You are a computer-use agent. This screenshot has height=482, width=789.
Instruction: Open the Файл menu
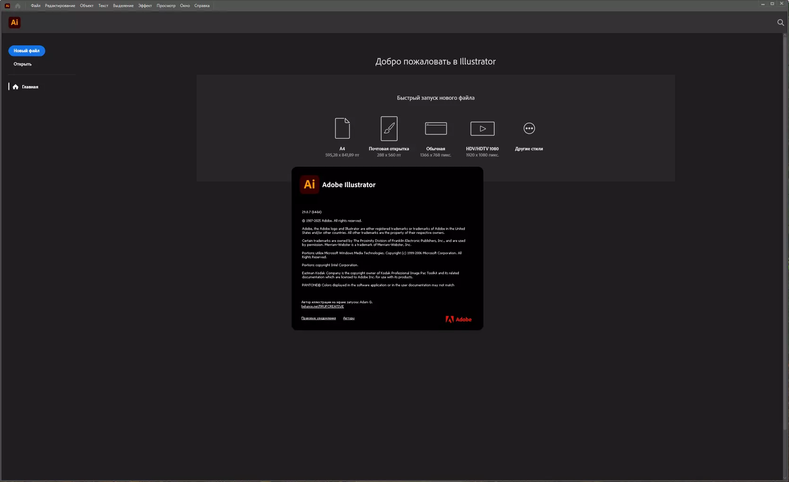coord(35,6)
